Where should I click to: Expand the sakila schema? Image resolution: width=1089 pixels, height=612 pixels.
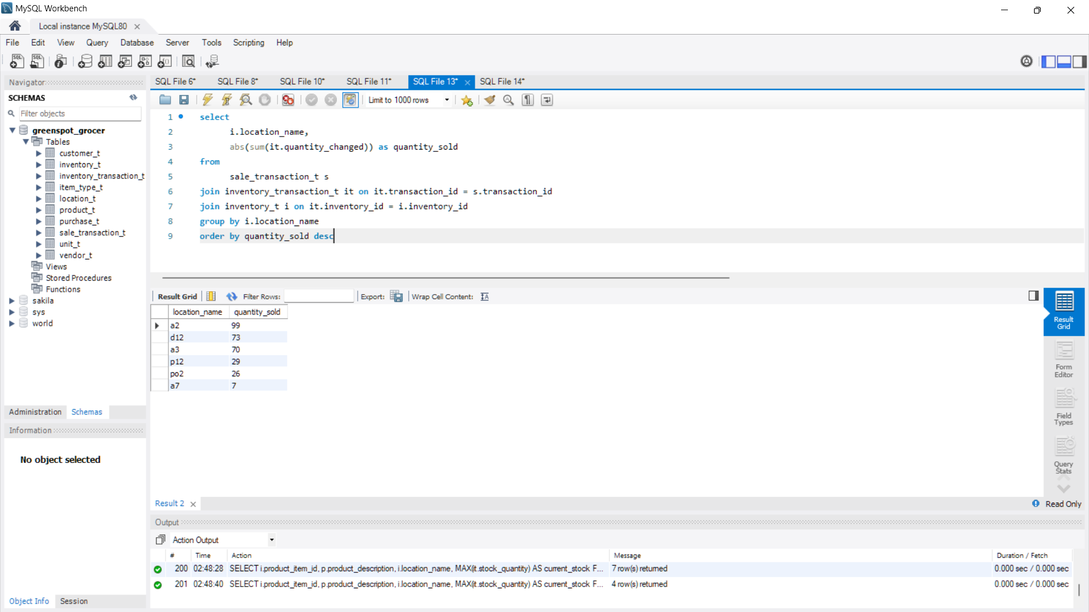point(12,301)
